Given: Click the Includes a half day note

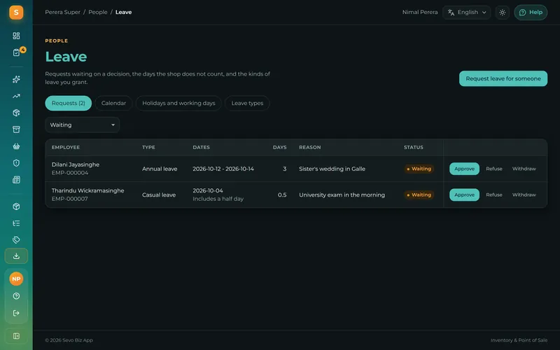Looking at the screenshot, I should point(218,199).
